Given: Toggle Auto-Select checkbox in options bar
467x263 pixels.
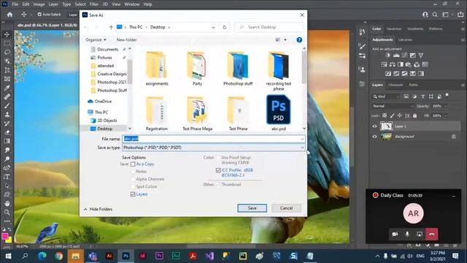Looking at the screenshot, I should tap(39, 15).
